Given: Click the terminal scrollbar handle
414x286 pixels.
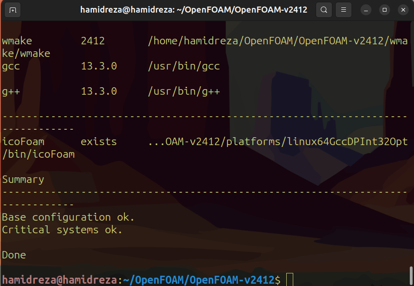Looking at the screenshot, I should tap(411, 276).
